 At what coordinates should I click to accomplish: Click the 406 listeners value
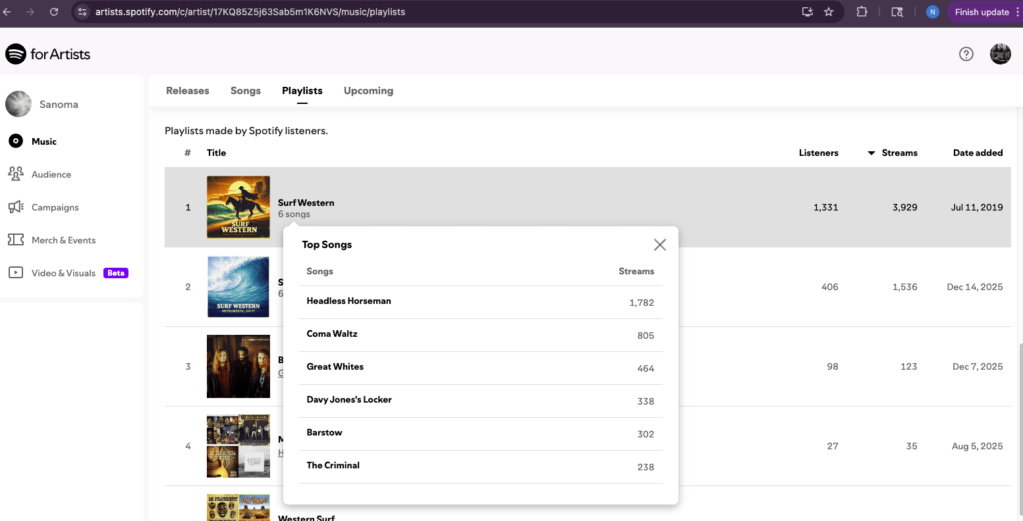coord(830,287)
